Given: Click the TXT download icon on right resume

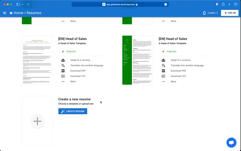Looking at the screenshot, I should coord(163,76).
